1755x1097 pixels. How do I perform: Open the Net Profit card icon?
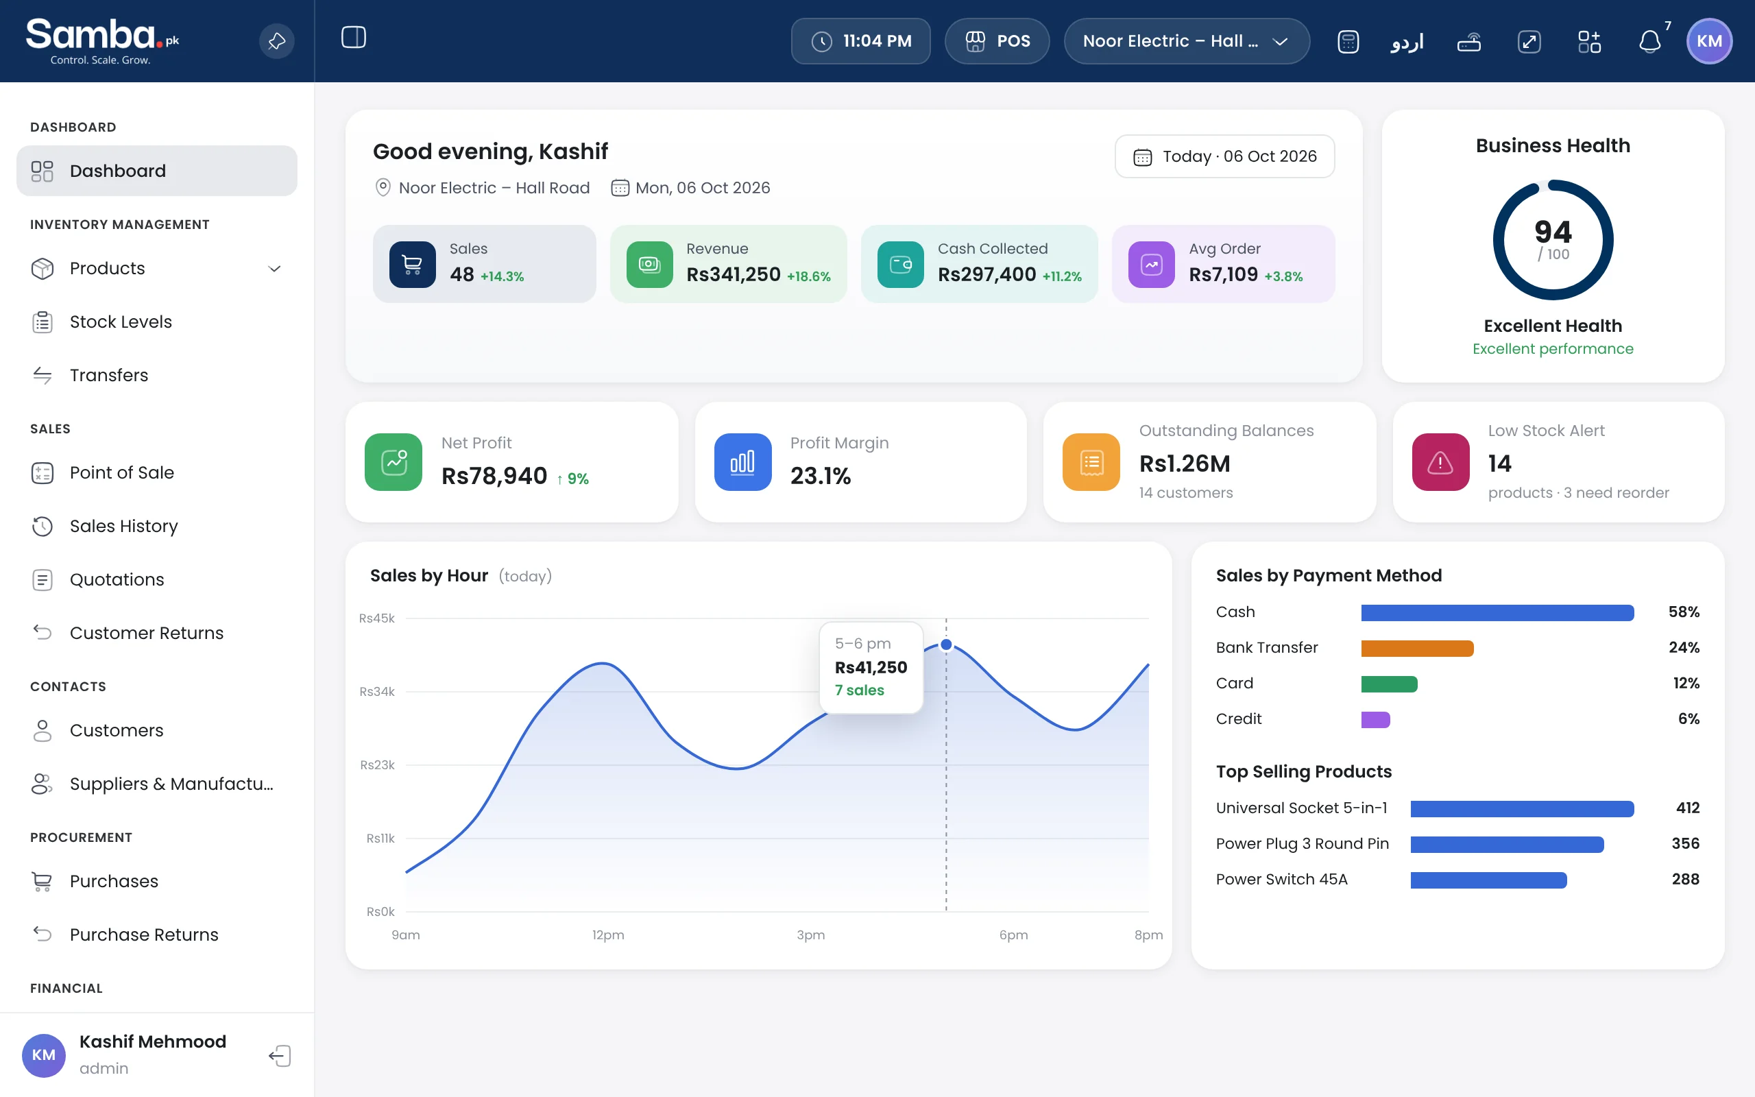(393, 462)
